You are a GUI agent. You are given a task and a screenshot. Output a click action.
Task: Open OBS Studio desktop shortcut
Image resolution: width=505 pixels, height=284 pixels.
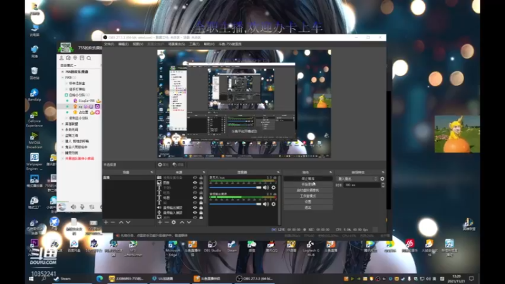(212, 246)
